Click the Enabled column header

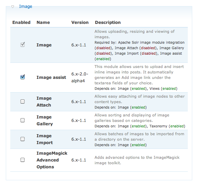[22, 23]
